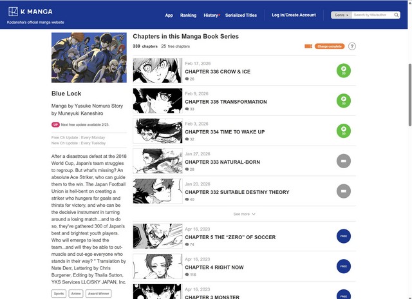Click the search by title/author field

(372, 15)
